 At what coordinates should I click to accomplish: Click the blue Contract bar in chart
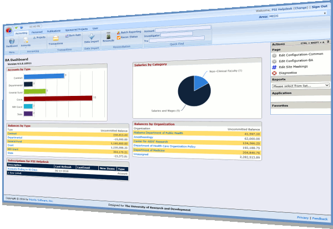coord(44,76)
